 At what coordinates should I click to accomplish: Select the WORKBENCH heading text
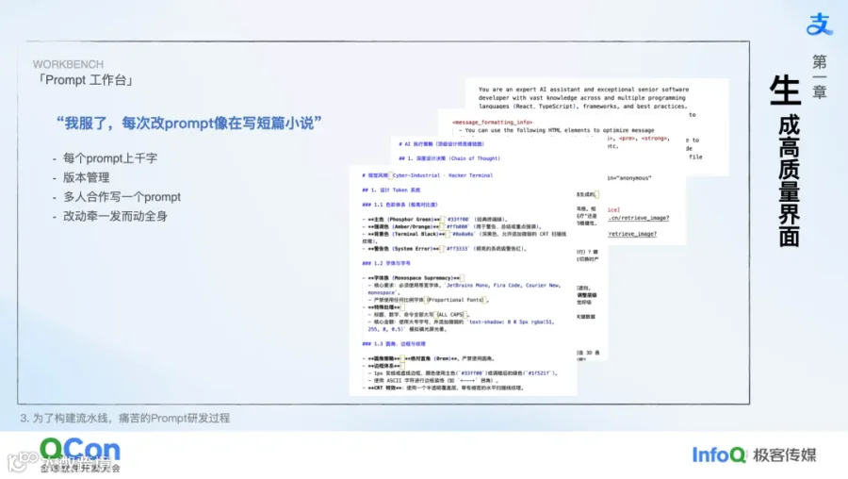click(x=68, y=64)
